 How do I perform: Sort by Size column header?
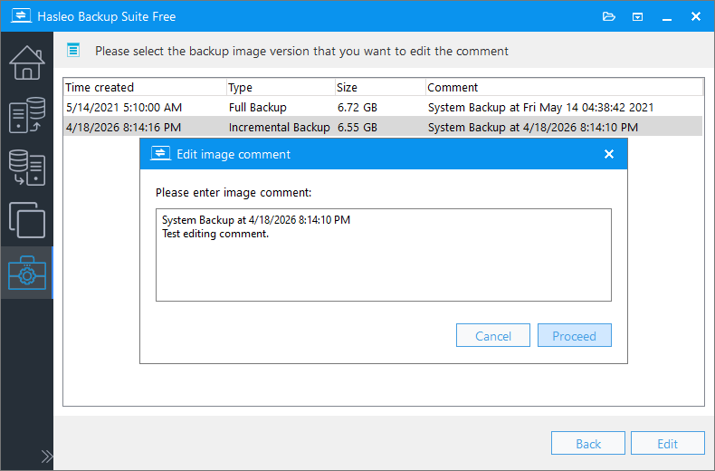pos(380,87)
